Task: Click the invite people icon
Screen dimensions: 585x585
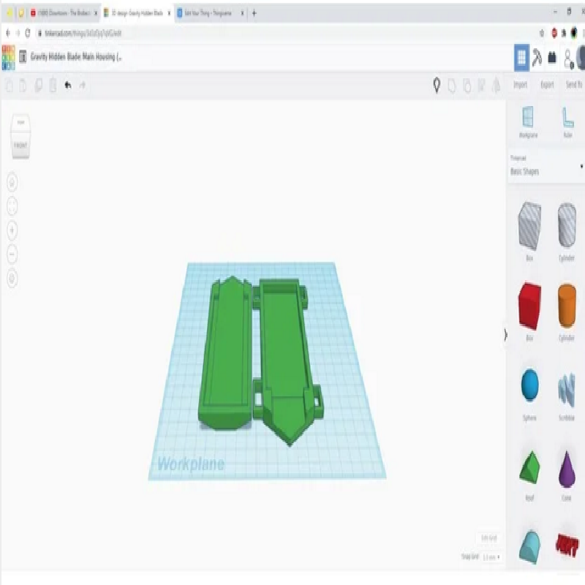Action: coord(568,58)
